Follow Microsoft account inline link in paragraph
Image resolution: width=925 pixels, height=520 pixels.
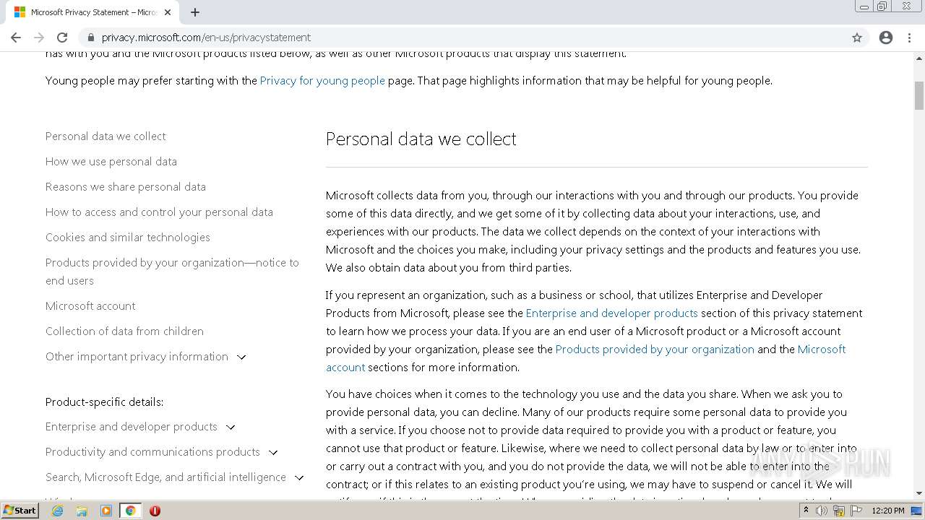[x=822, y=350]
